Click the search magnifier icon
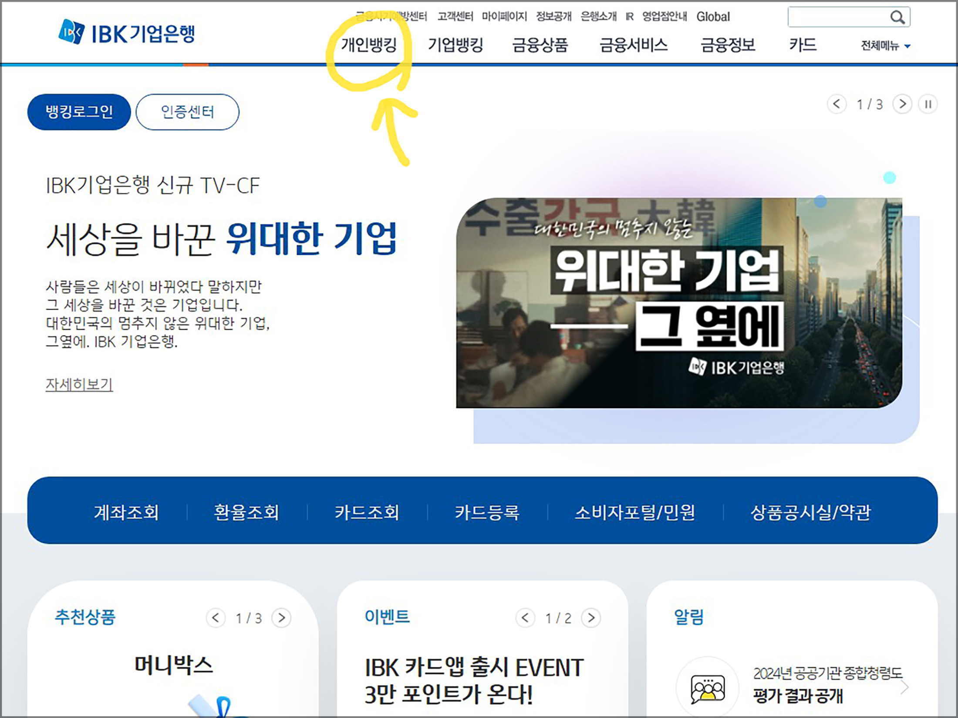 897,17
